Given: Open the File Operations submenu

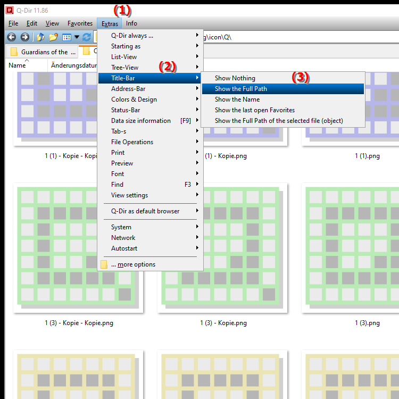Looking at the screenshot, I should tap(150, 142).
